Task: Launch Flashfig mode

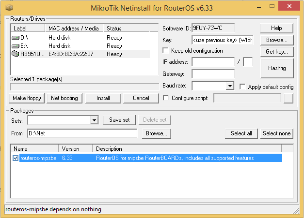Action: [277, 68]
